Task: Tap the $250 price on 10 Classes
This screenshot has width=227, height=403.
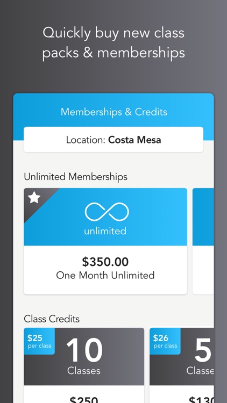Action: [84, 399]
